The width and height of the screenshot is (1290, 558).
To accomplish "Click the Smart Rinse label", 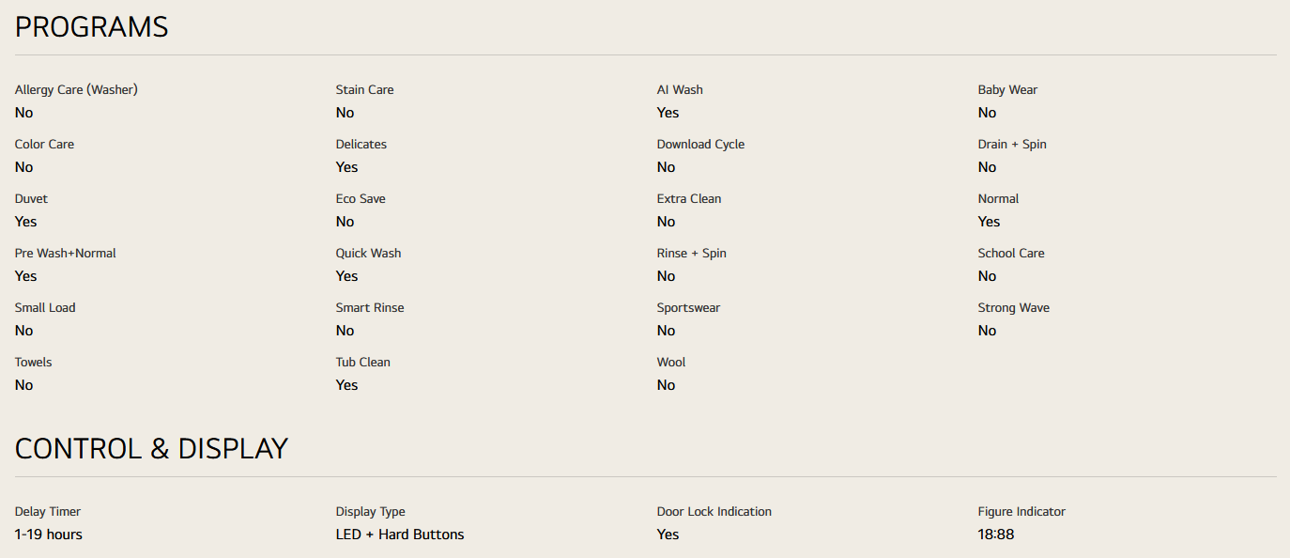I will [370, 308].
